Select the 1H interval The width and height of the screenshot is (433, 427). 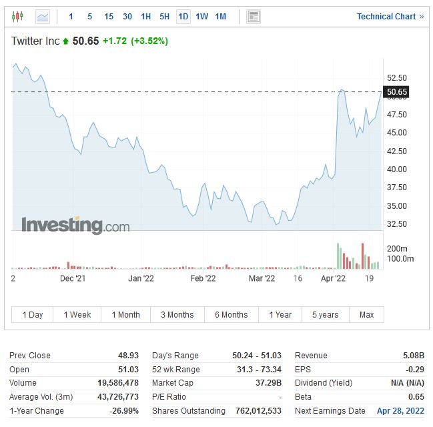tap(145, 16)
